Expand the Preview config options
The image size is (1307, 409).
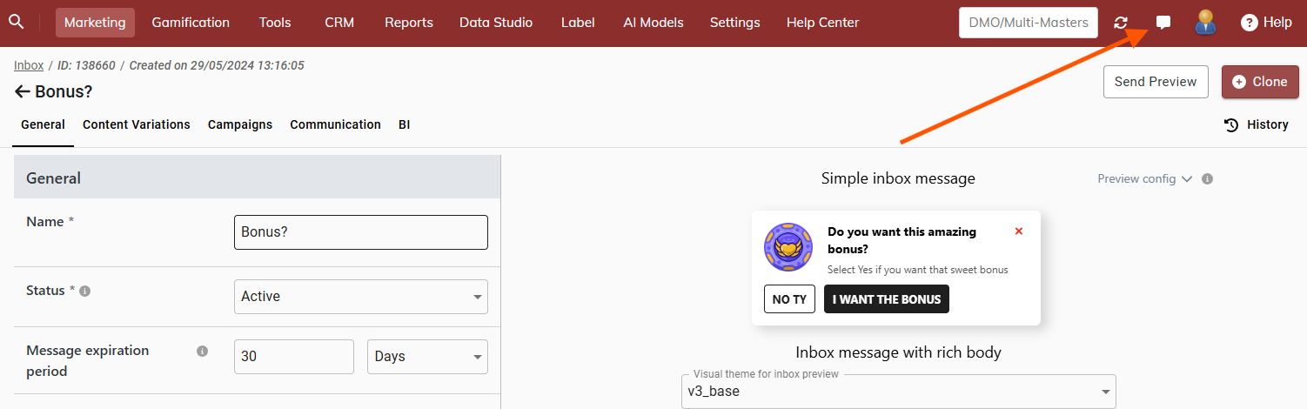point(1144,179)
